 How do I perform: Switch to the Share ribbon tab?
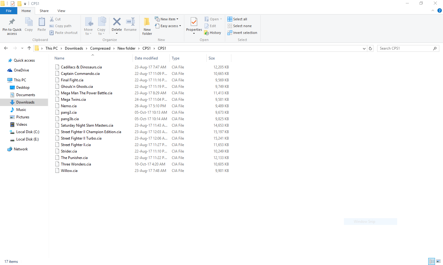click(x=44, y=11)
